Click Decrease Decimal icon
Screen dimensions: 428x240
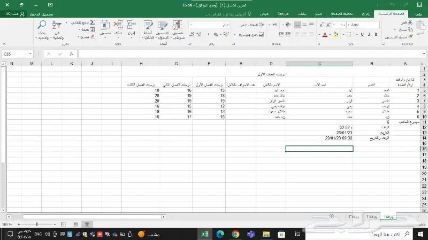coord(192,34)
